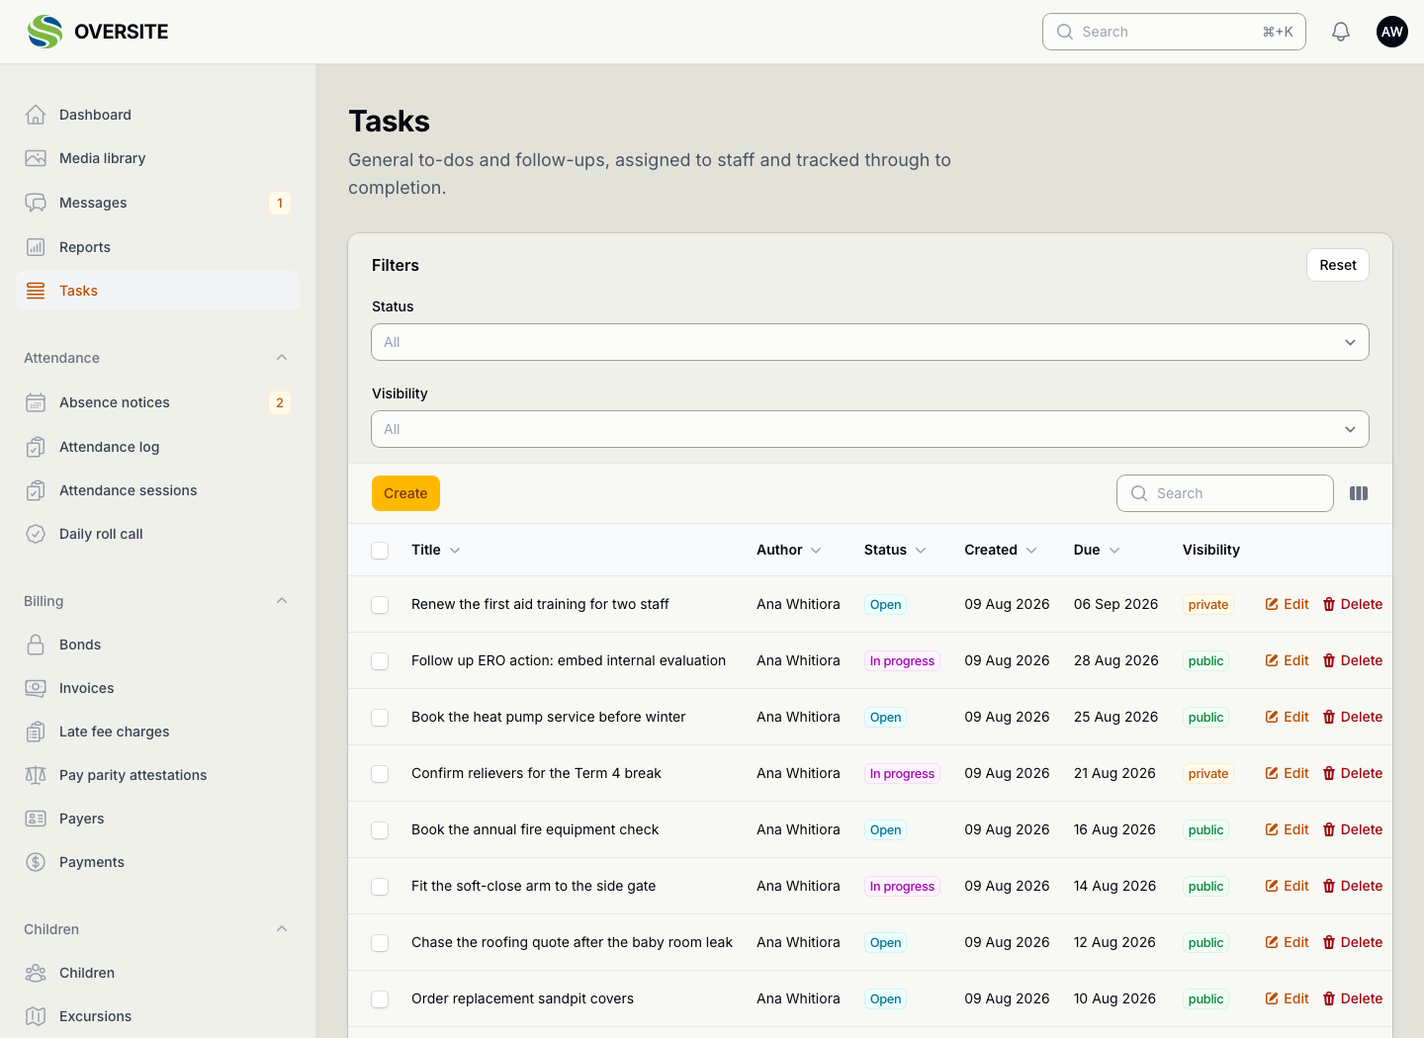Click the Late fee charges icon
Image resolution: width=1424 pixels, height=1038 pixels.
pos(36,732)
